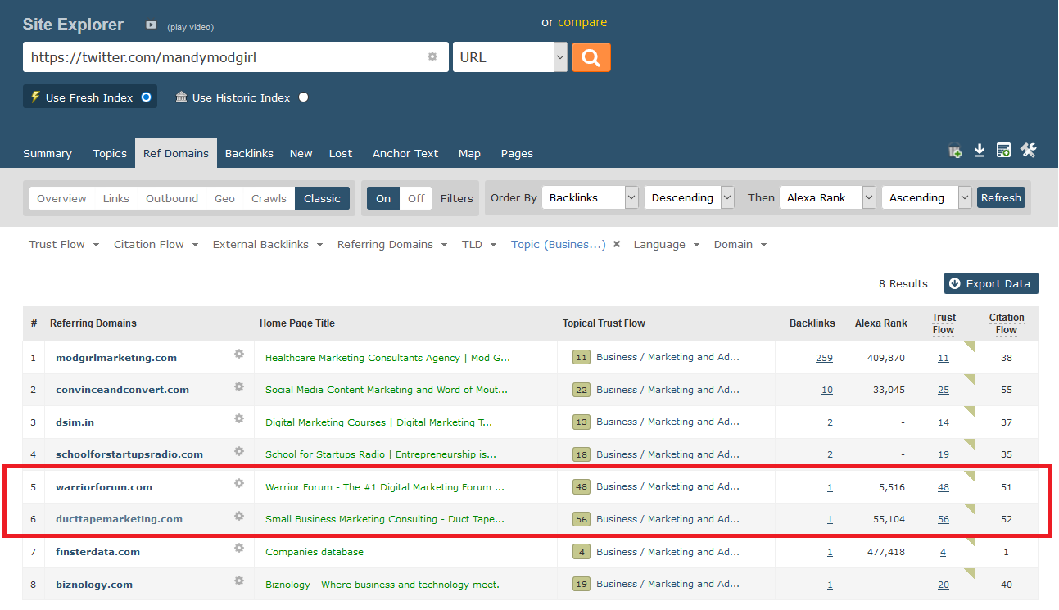1059x610 pixels.
Task: Open gear menu for convinceandconvert.com
Action: click(239, 386)
